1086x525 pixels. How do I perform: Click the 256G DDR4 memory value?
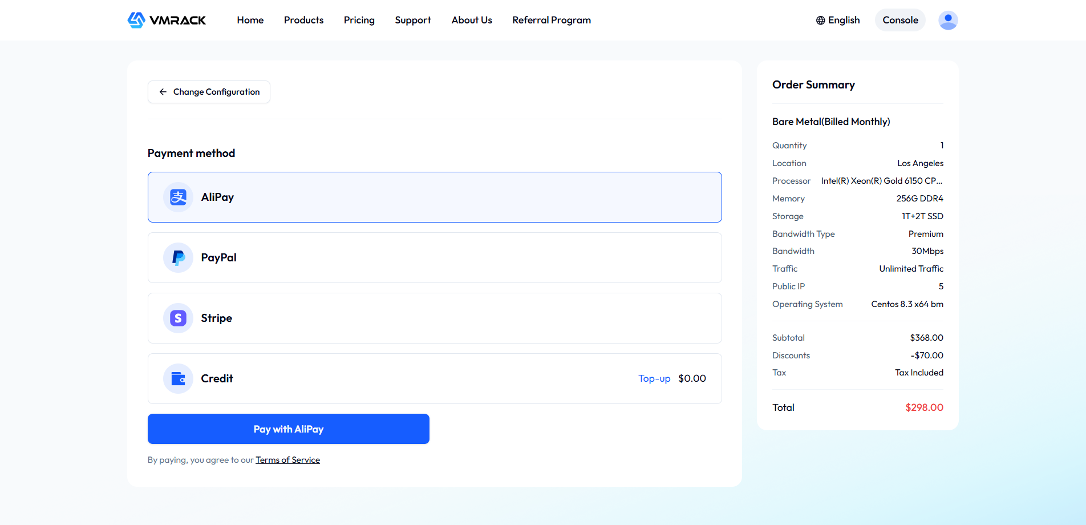click(919, 199)
